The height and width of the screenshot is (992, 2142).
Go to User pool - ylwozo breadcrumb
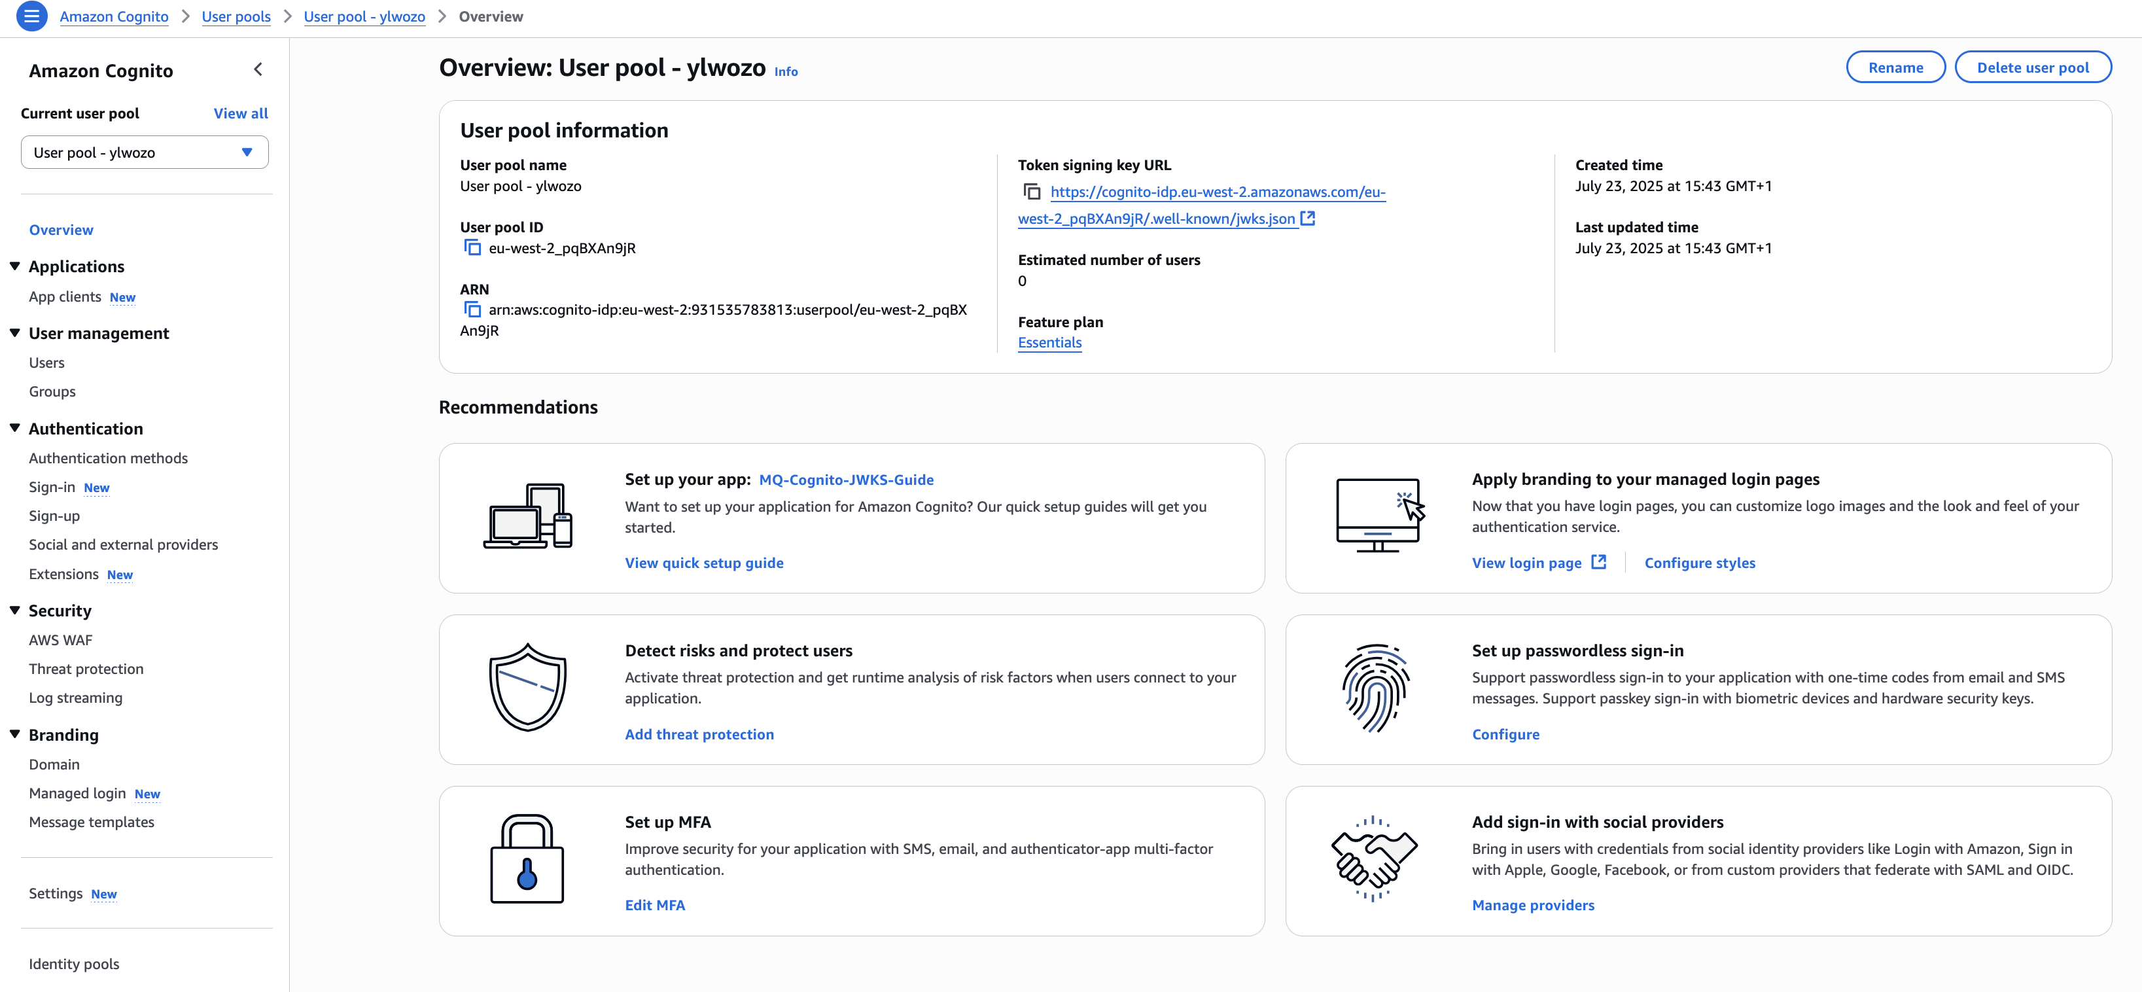tap(364, 16)
